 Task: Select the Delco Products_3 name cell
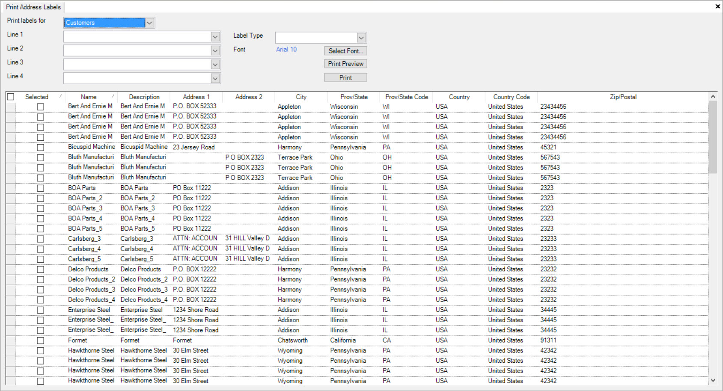pos(92,290)
